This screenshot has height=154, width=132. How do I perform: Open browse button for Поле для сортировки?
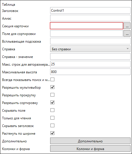(x=127, y=34)
